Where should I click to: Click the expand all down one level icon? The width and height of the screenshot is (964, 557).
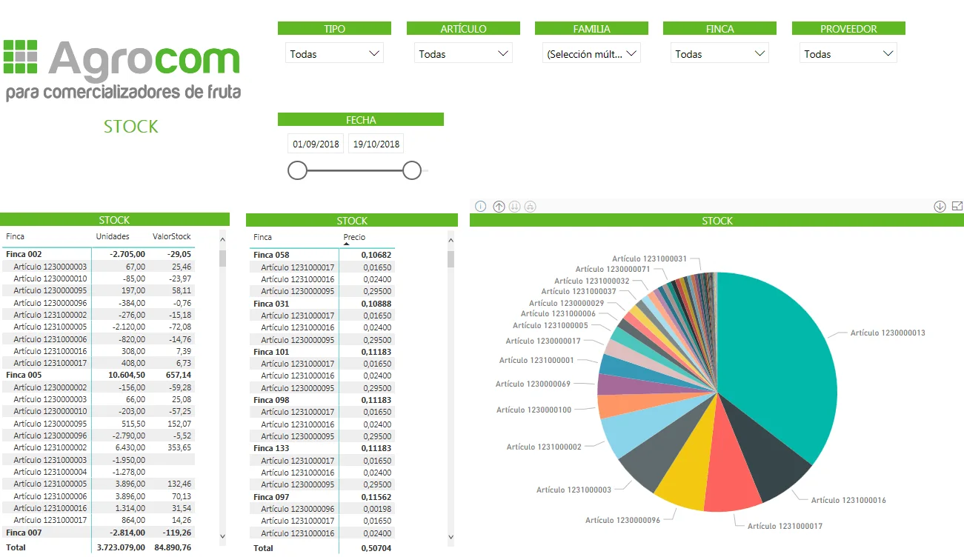530,207
